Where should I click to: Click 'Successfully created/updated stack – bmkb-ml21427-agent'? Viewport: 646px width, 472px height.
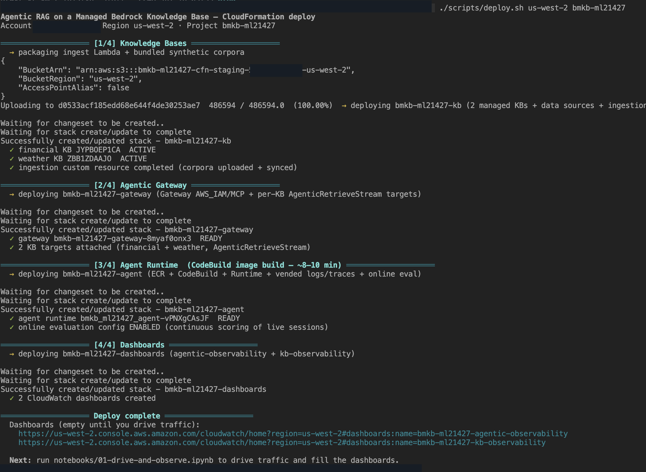point(122,309)
